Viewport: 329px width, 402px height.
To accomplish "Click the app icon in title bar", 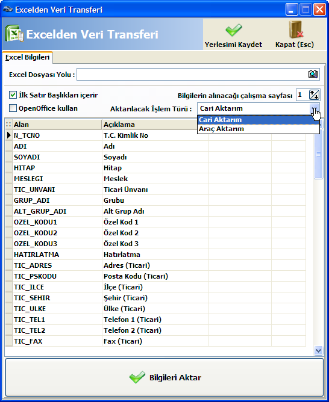I will [8, 10].
